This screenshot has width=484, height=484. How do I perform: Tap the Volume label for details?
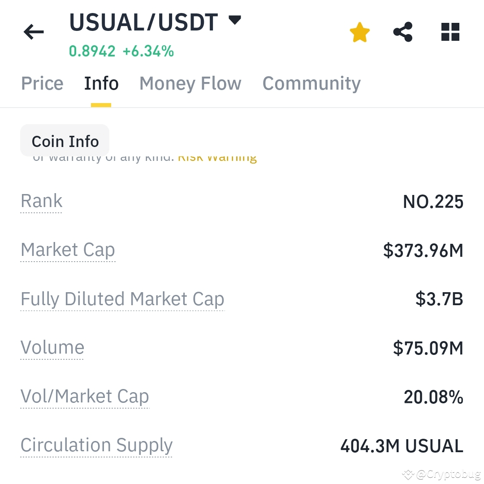[52, 348]
